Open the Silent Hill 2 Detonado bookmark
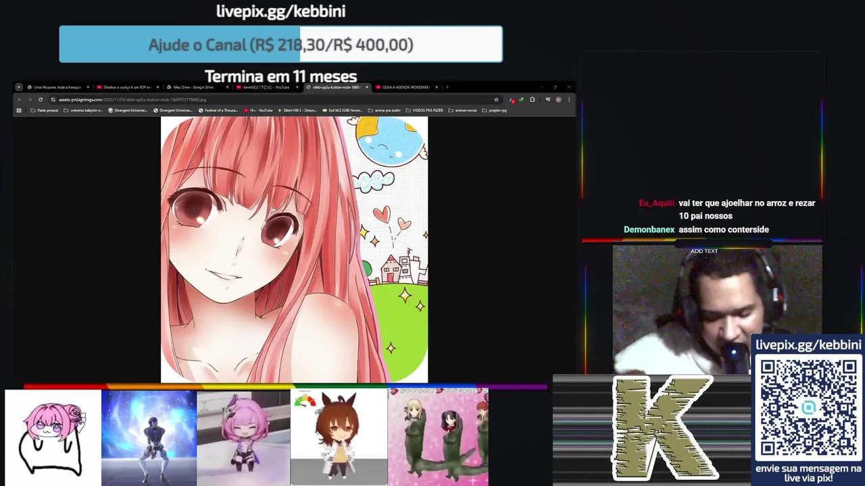Screen dimensions: 865x486 tap(297, 110)
